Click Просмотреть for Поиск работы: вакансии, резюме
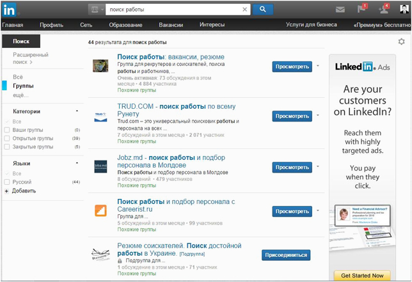 click(292, 67)
